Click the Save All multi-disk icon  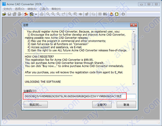point(15,14)
